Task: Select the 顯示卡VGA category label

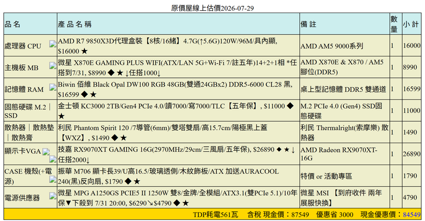Action: [23, 151]
